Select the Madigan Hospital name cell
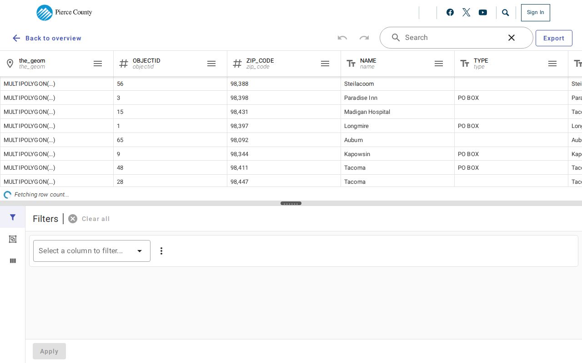Screen dimensions: 582x363 [x=397, y=112]
